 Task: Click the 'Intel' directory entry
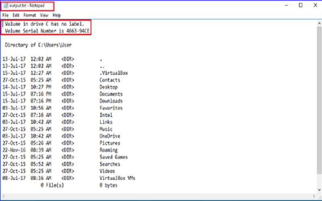point(106,115)
